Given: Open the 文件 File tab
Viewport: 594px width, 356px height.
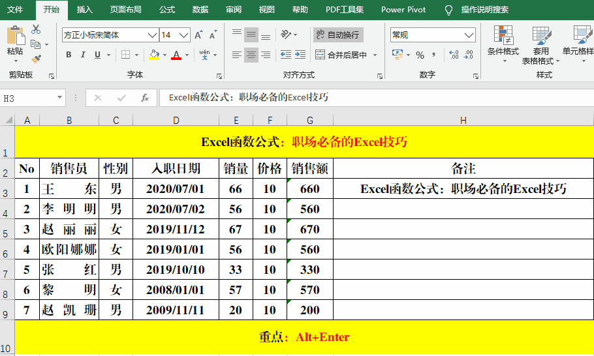Looking at the screenshot, I should (15, 10).
